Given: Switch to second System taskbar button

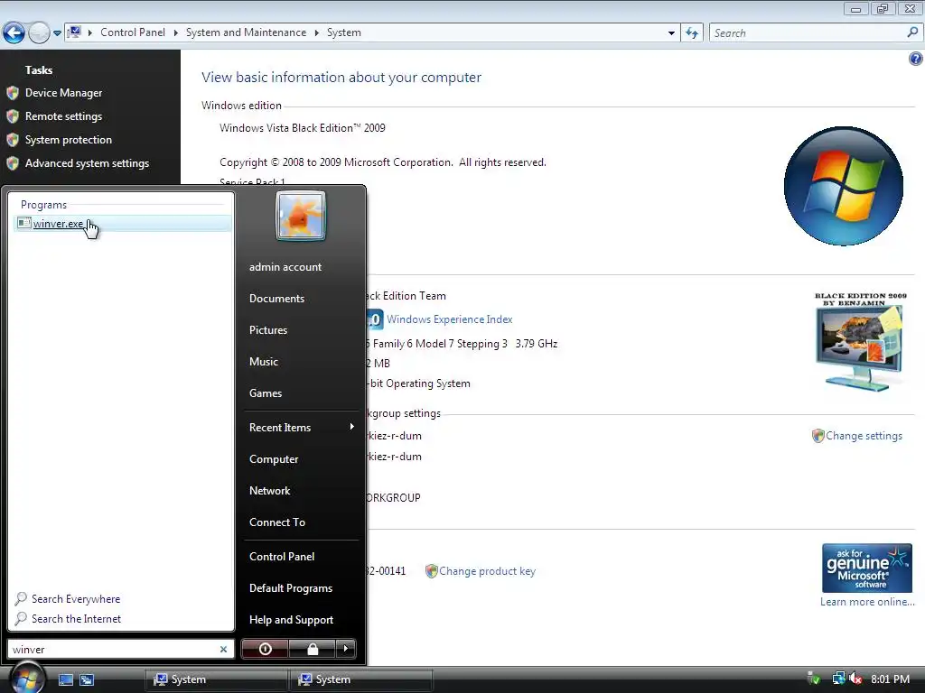Looking at the screenshot, I should pyautogui.click(x=361, y=679).
